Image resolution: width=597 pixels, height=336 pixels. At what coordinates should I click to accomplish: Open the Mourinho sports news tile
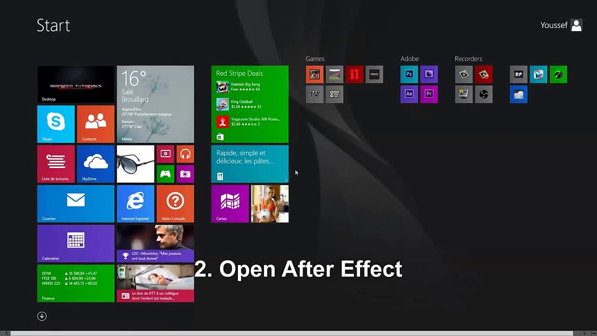(x=155, y=244)
